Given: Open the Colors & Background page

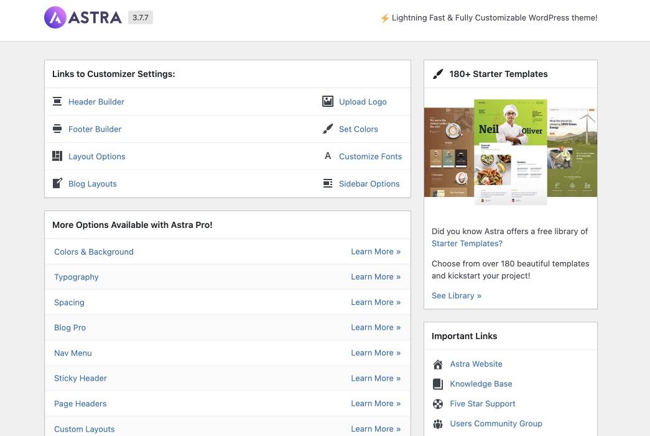Looking at the screenshot, I should pyautogui.click(x=93, y=252).
